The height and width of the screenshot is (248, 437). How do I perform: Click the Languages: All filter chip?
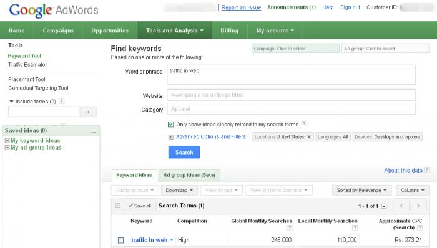[x=333, y=137]
